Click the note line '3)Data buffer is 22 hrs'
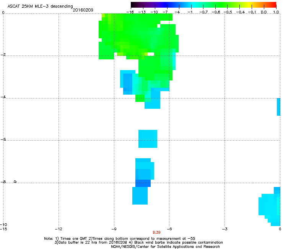 tap(138, 242)
